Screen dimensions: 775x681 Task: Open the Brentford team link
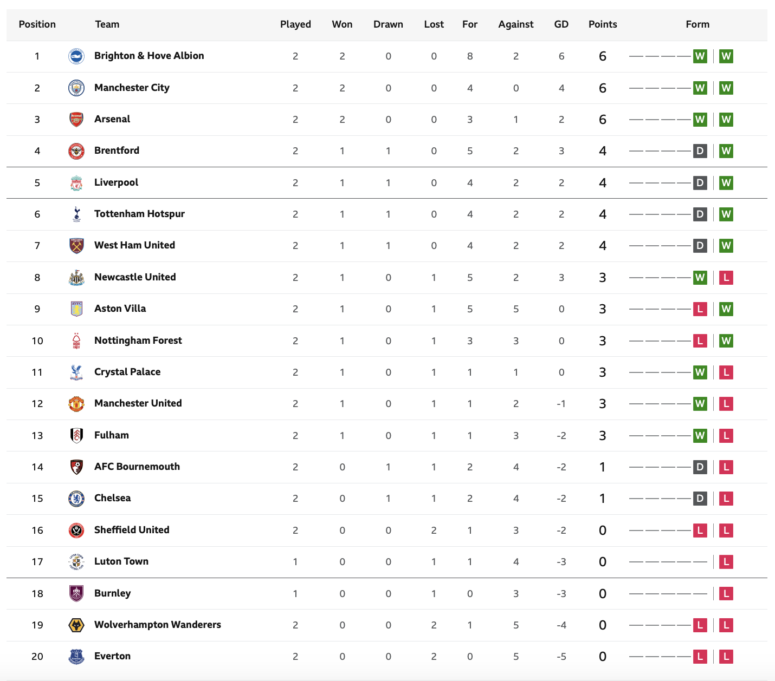(117, 150)
